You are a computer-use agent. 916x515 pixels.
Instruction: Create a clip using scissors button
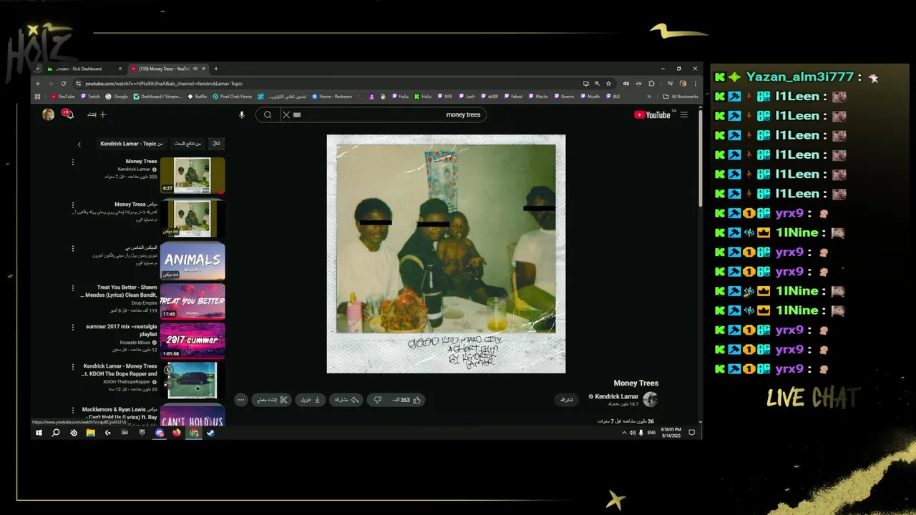click(273, 400)
